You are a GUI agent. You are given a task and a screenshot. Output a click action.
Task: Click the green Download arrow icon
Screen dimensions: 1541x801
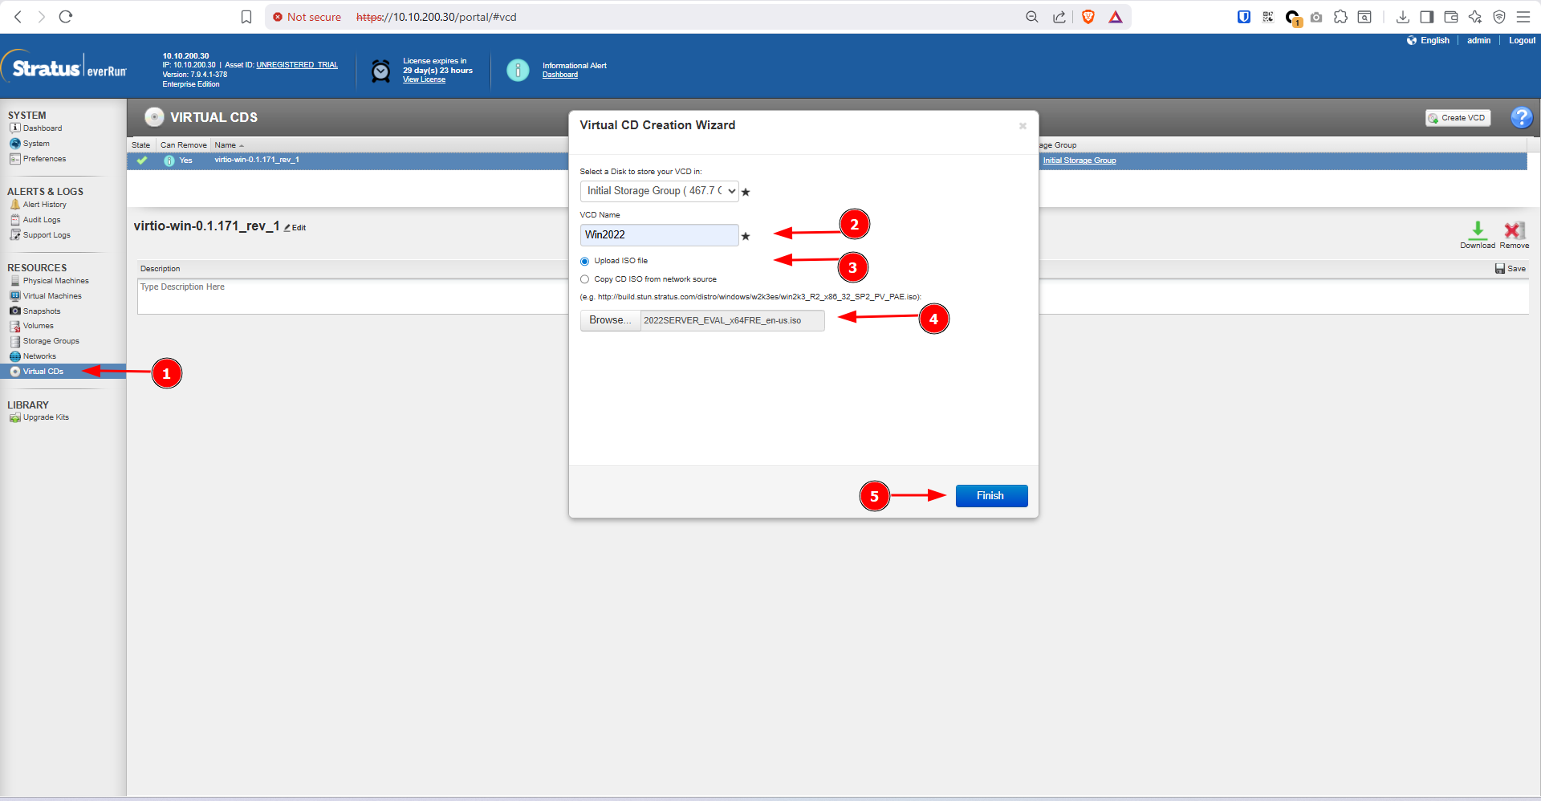click(1477, 230)
